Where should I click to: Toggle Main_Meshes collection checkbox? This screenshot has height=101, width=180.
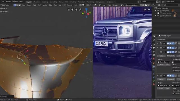pyautogui.click(x=158, y=16)
